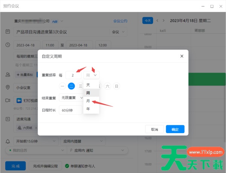Open the 应用内 通知 dropdown
The width and height of the screenshot is (226, 173).
pyautogui.click(x=97, y=150)
